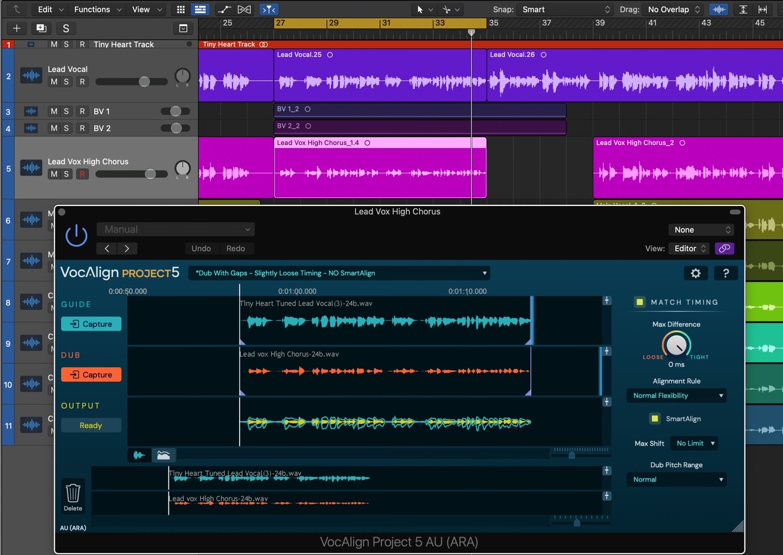Switch to list view icon in toolbar

[200, 10]
